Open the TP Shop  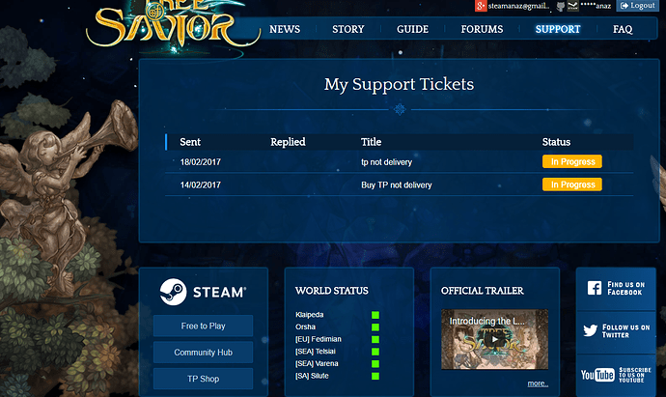coord(203,379)
